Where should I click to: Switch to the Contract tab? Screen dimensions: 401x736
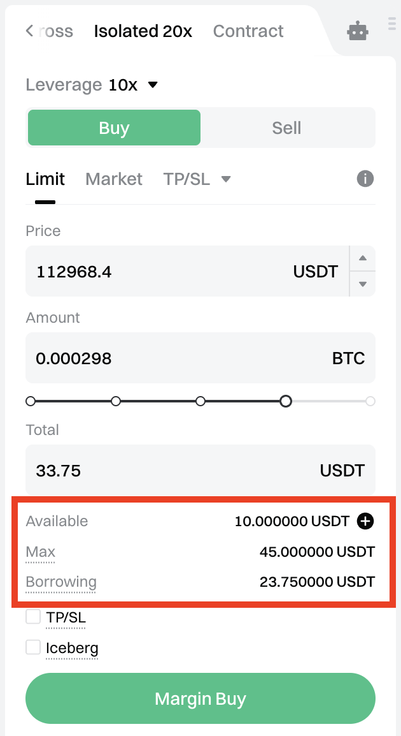point(248,31)
